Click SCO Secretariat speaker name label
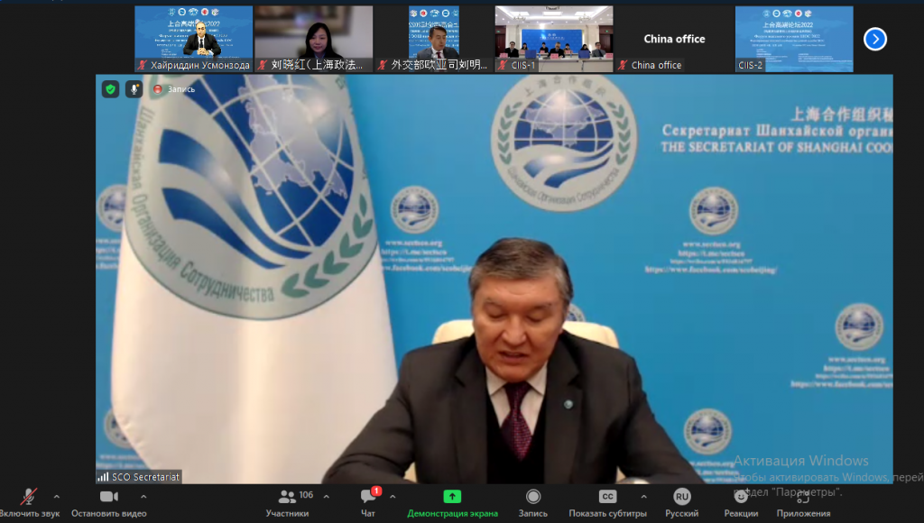 pos(145,477)
